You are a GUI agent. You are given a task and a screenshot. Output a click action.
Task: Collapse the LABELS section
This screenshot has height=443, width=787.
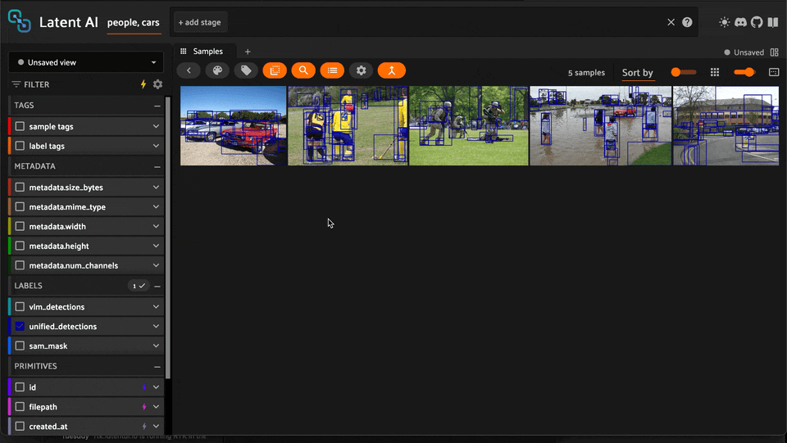157,286
